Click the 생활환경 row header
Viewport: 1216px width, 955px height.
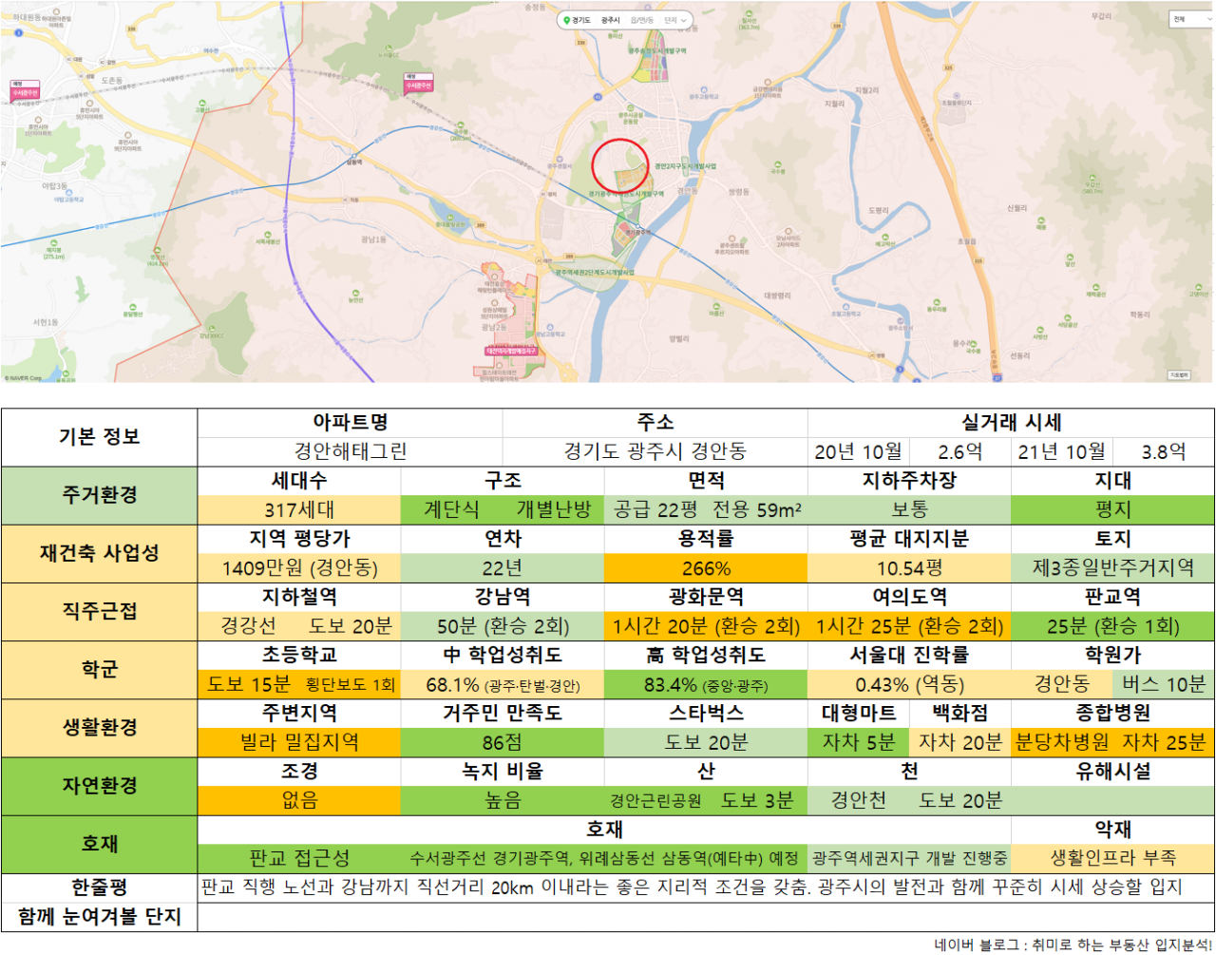click(x=99, y=727)
